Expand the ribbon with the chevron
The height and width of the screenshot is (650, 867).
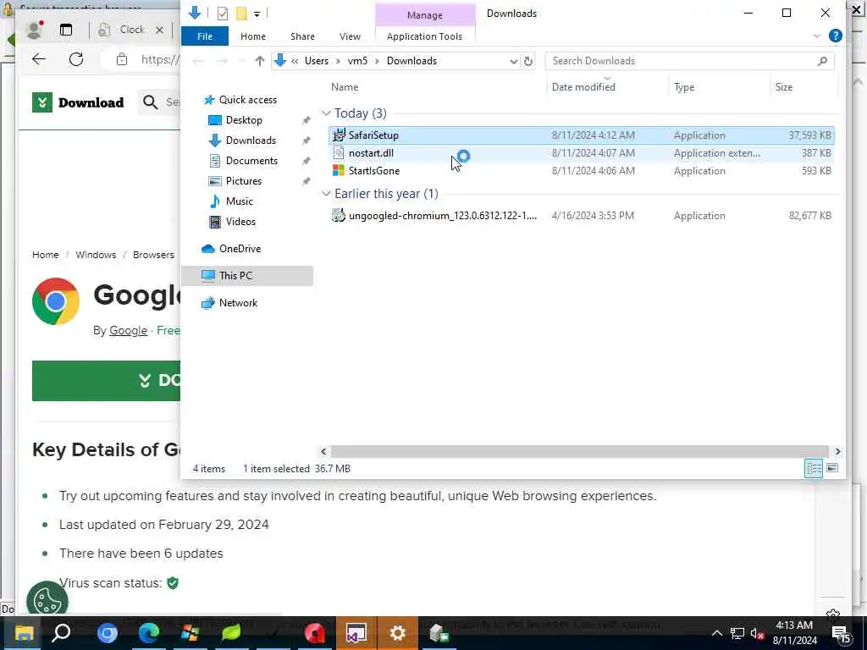[x=817, y=36]
